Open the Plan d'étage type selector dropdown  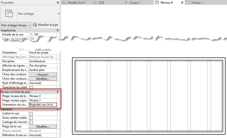coord(58,14)
